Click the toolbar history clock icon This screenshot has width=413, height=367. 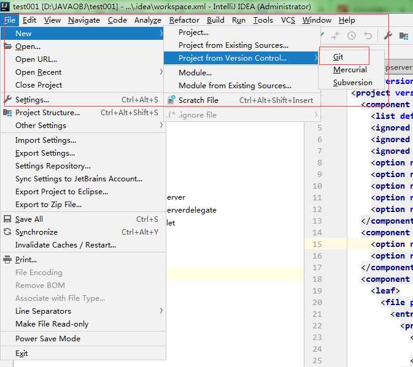pos(352,36)
